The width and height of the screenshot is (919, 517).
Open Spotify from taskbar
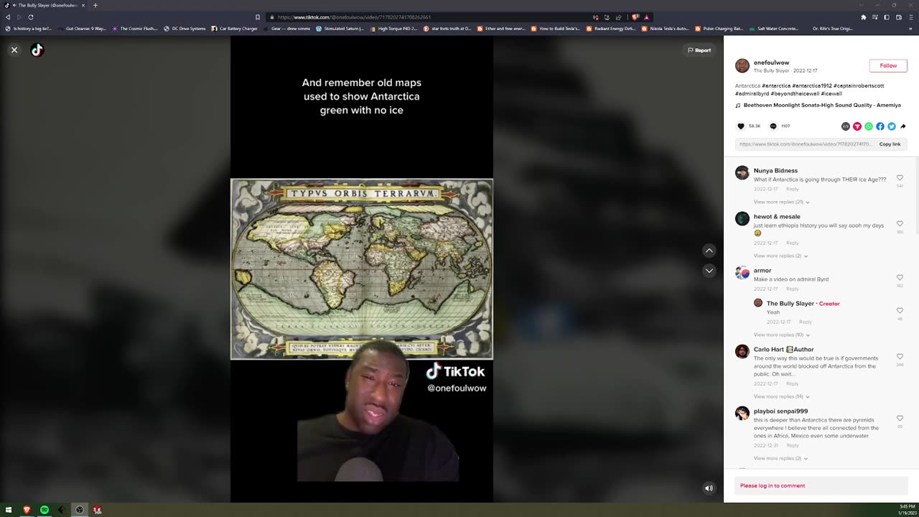tap(44, 510)
